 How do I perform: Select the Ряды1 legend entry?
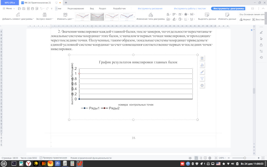pos(90,108)
